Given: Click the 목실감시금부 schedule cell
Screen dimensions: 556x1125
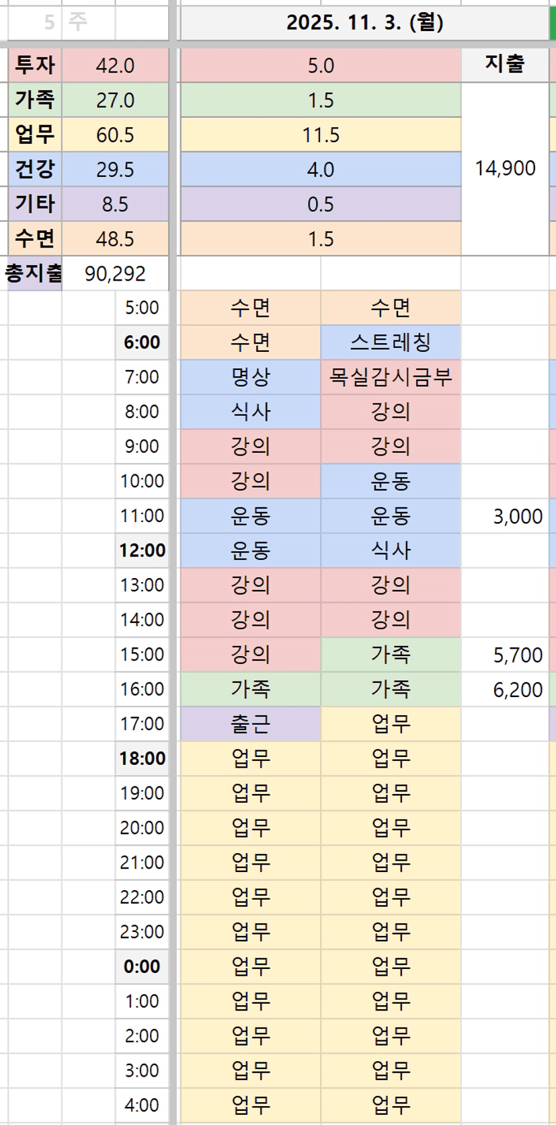Looking at the screenshot, I should 391,377.
